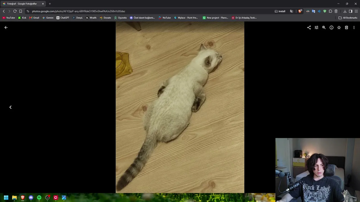360x202 pixels.
Task: Open Spotify from the taskbar
Action: pos(39,198)
